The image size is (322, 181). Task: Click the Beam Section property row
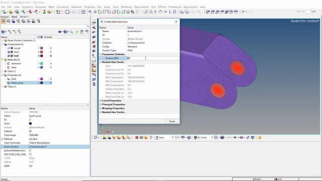[45, 147]
